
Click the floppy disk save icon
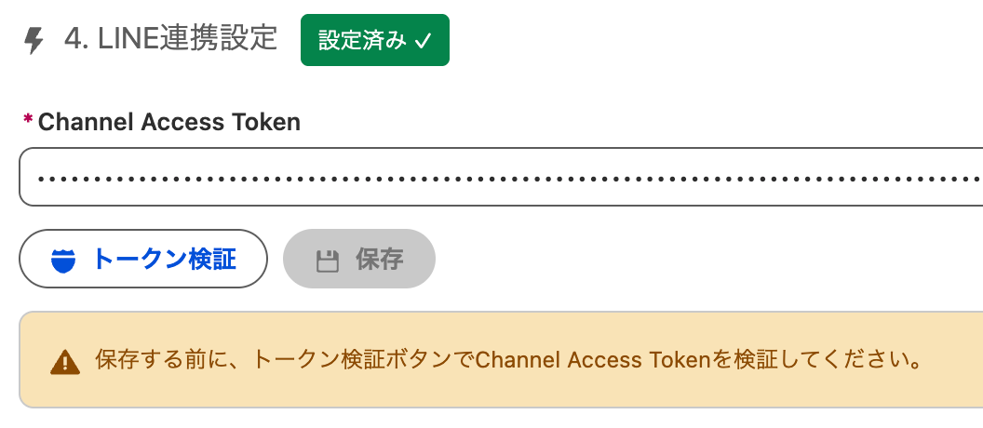pos(327,260)
